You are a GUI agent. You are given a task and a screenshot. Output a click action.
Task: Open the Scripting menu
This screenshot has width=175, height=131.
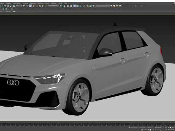[x=40, y=3]
